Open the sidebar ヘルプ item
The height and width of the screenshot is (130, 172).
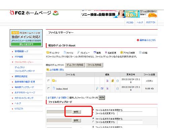click(18, 103)
